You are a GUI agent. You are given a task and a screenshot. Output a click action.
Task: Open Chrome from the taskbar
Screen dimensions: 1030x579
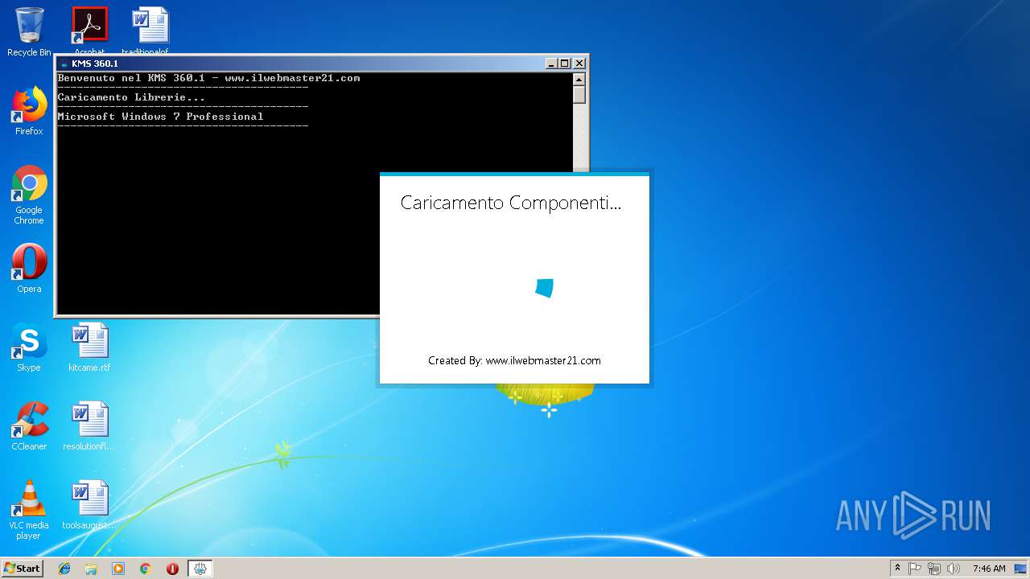tap(146, 569)
